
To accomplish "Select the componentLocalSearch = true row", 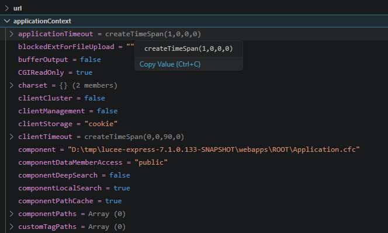I will [x=194, y=188].
